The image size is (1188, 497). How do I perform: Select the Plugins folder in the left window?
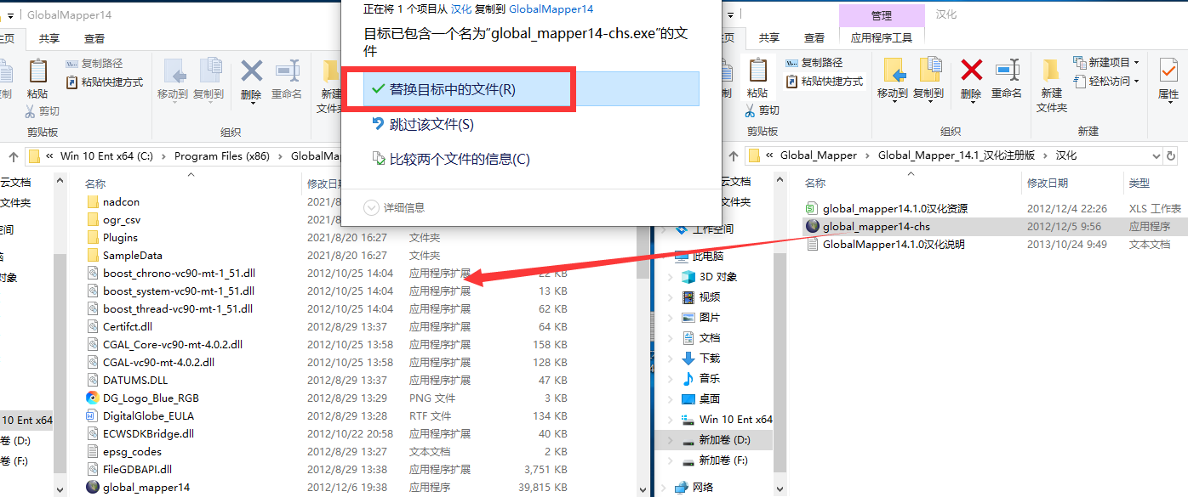click(x=120, y=238)
